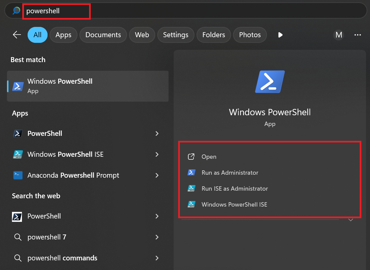
Task: Click magnifier icon beside powershell 7
Action: tap(18, 237)
